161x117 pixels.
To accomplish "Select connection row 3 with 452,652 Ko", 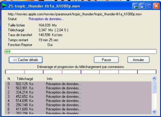I will pyautogui.click(x=78, y=96).
